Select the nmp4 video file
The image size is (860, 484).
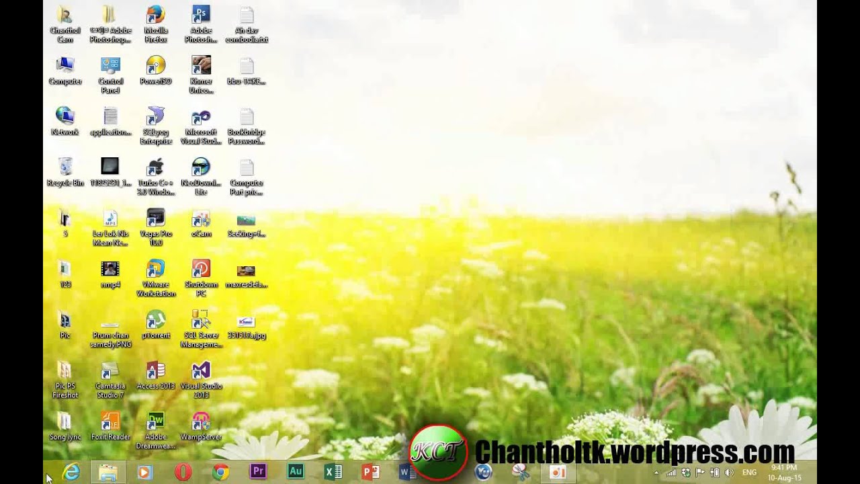tap(110, 274)
